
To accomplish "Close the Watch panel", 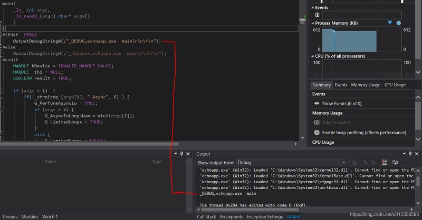I will pos(188,154).
